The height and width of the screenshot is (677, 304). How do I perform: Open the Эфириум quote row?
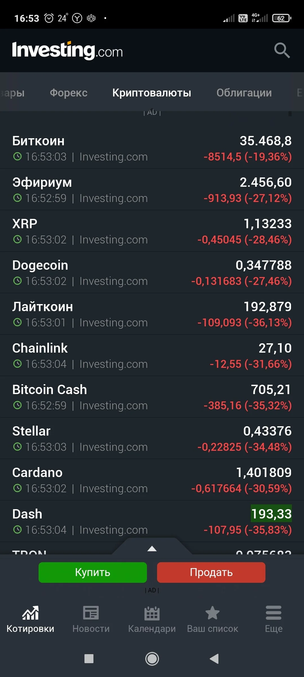152,190
